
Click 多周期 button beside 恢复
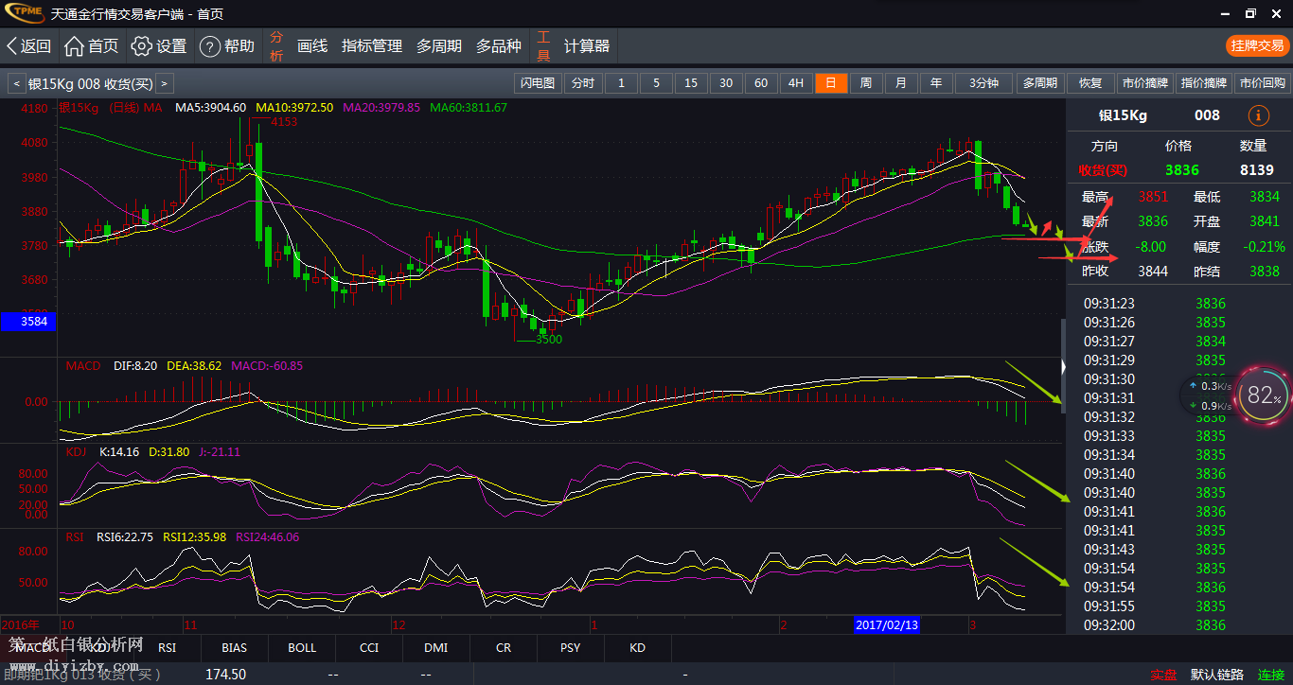1039,83
